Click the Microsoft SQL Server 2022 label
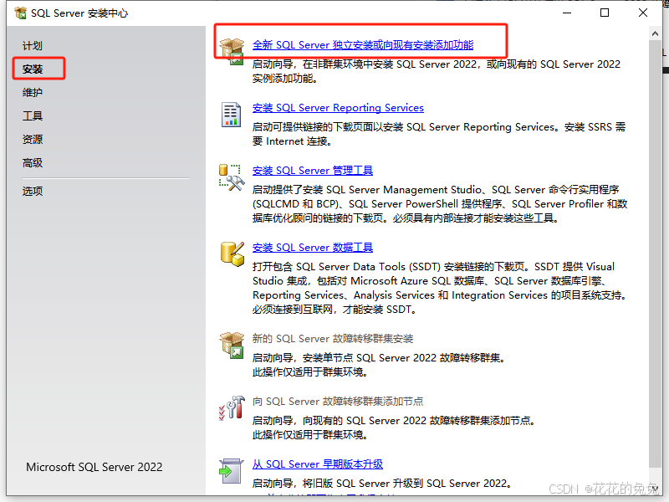The image size is (669, 502). tap(94, 467)
